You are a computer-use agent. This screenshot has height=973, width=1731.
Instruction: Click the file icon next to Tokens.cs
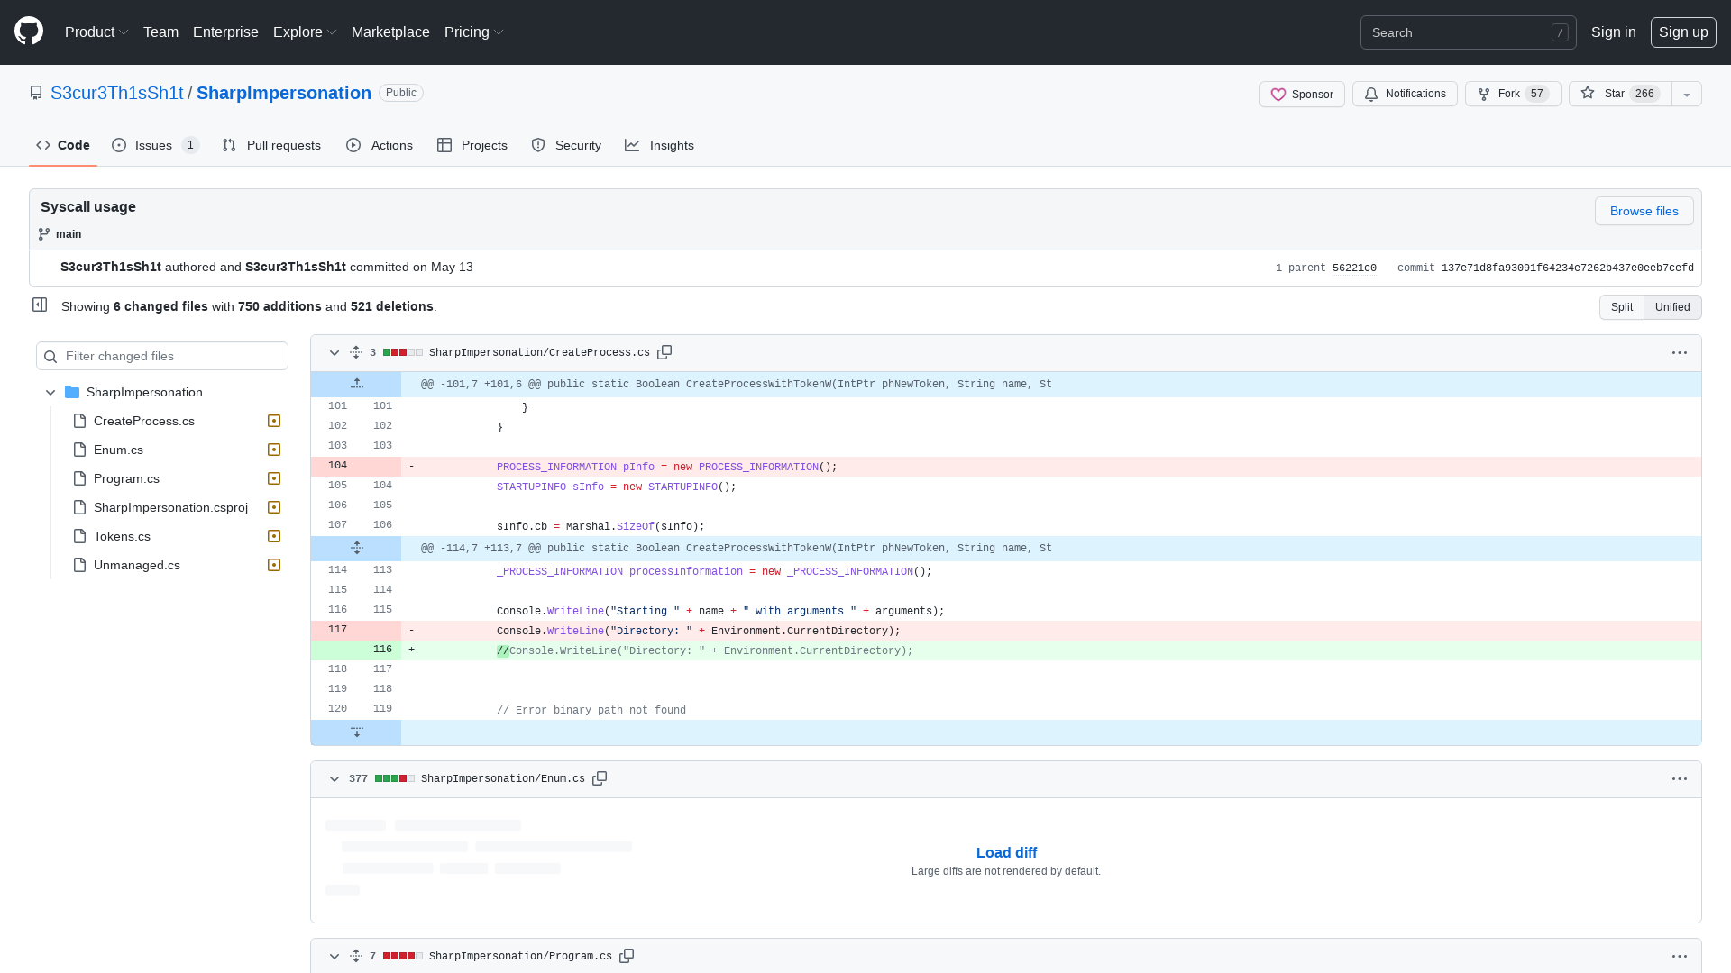click(x=79, y=536)
